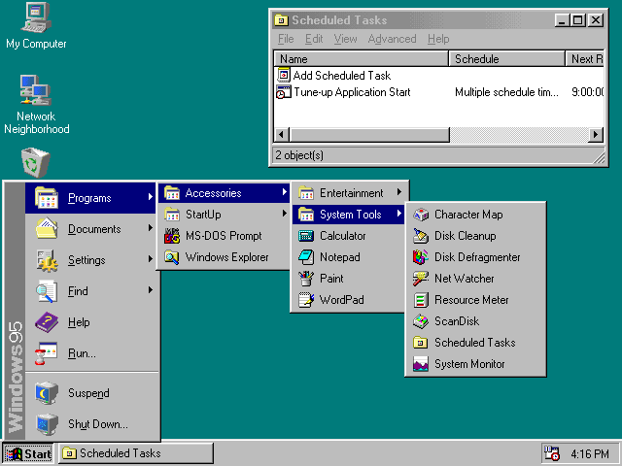Expand the Documents submenu arrow
Image resolution: width=622 pixels, height=466 pixels.
pos(151,228)
